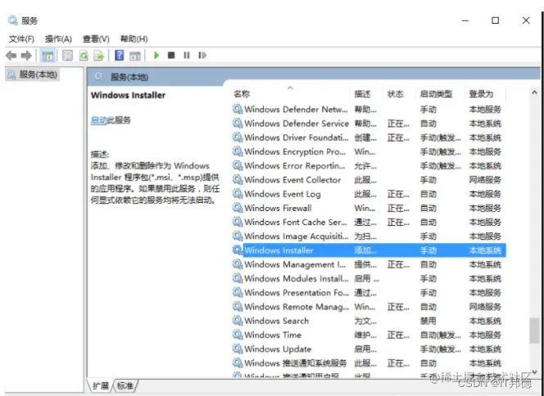Viewport: 544px width, 396px height.
Task: Click the Forward arrow toolbar icon
Action: (26, 56)
